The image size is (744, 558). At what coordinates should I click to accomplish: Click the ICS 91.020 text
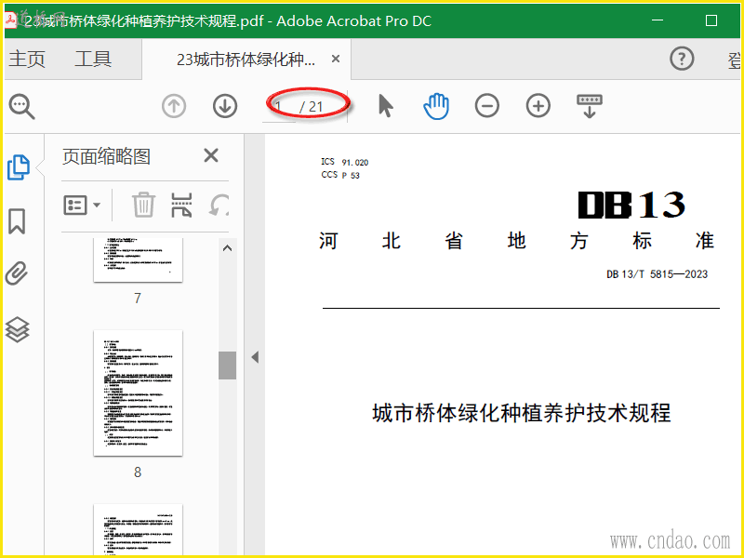[344, 162]
